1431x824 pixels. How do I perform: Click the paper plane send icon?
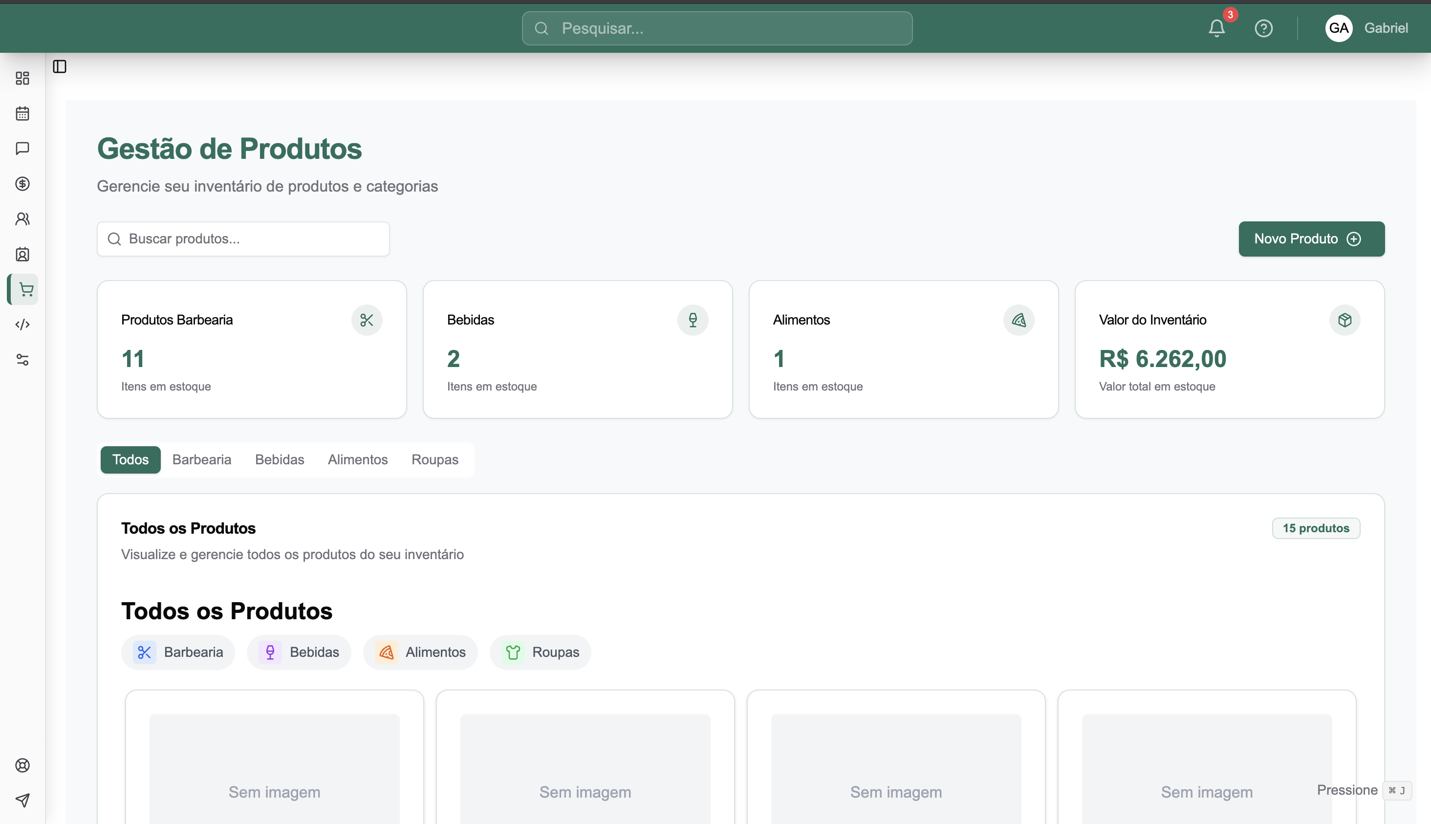point(22,800)
